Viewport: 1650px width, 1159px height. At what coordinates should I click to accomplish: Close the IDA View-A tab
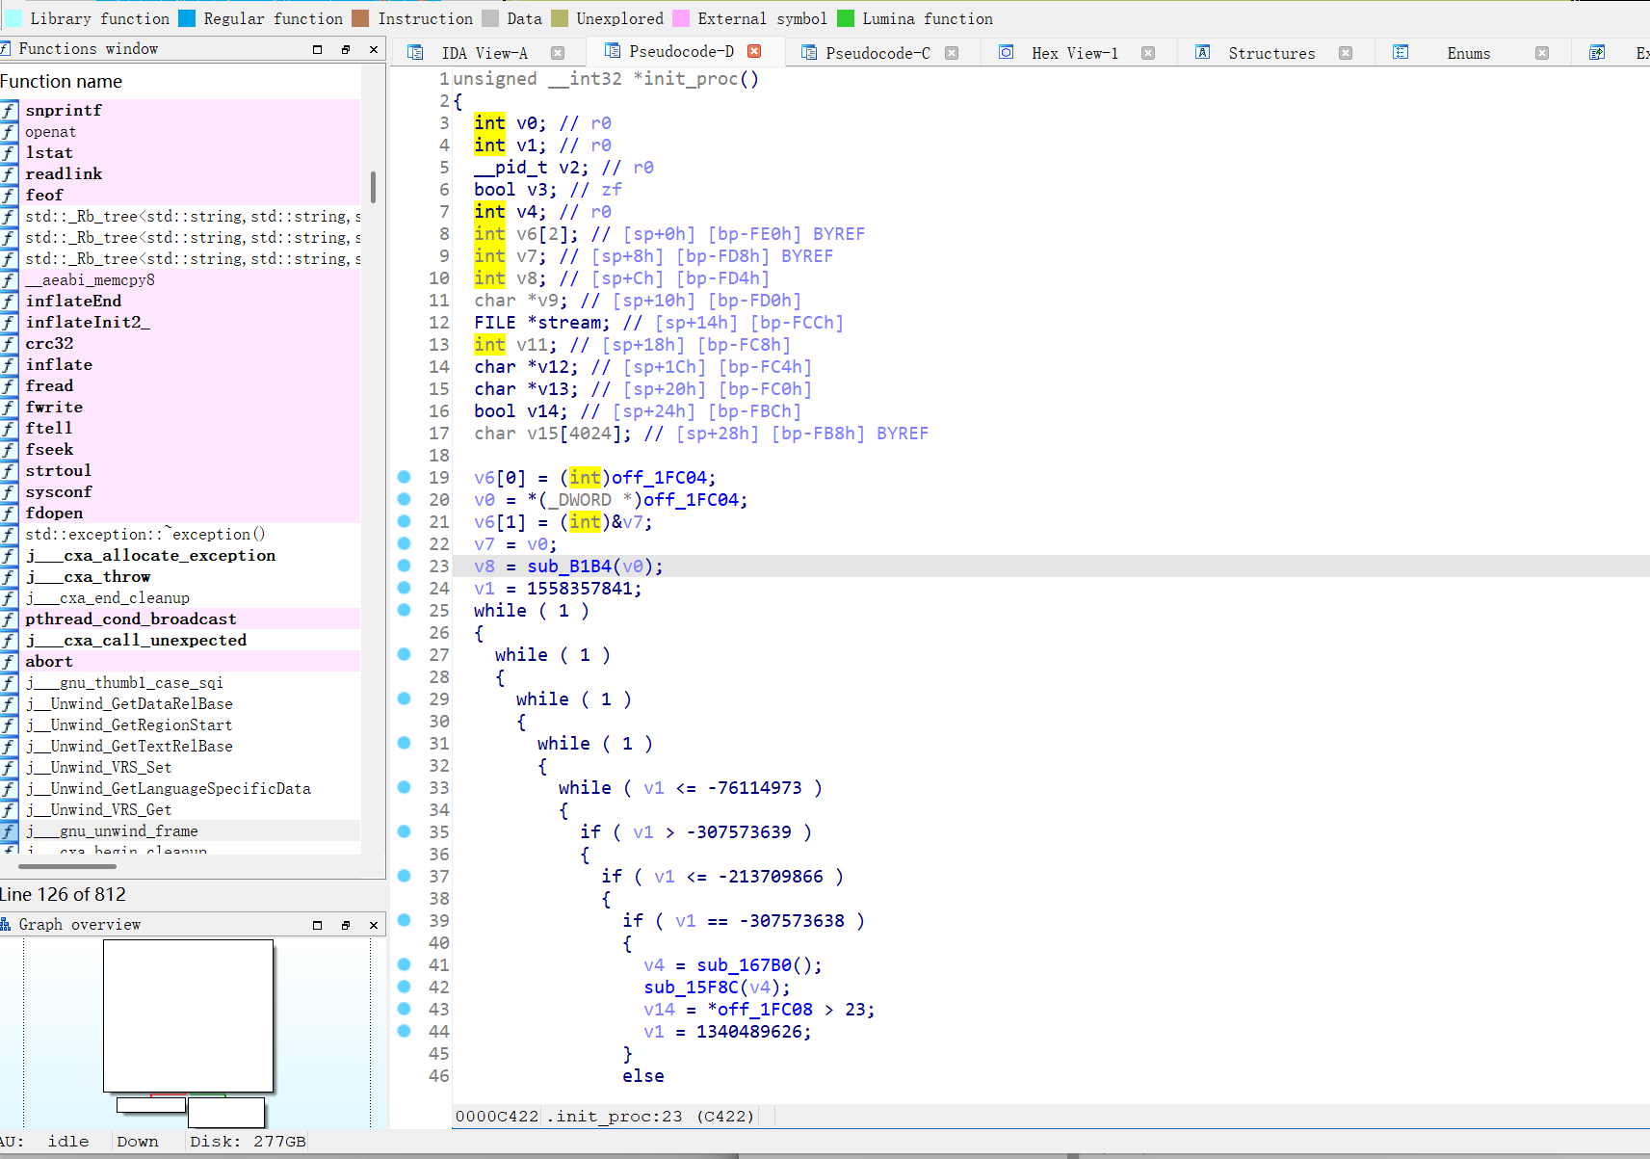tap(558, 53)
